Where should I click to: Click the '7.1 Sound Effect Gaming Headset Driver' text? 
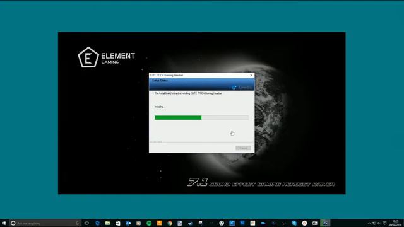[x=261, y=182]
